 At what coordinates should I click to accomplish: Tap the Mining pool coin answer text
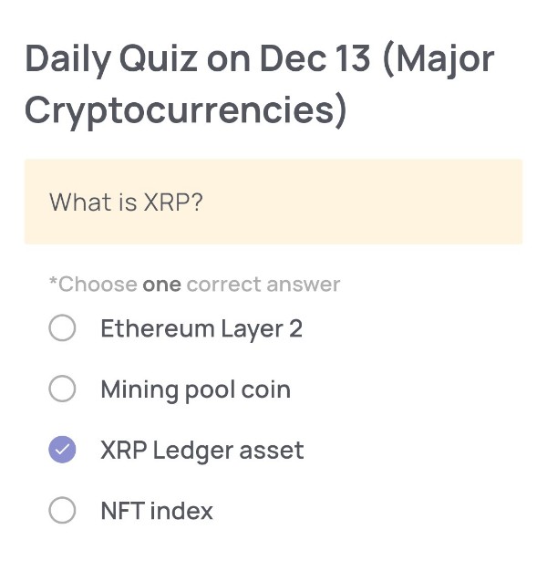(195, 389)
